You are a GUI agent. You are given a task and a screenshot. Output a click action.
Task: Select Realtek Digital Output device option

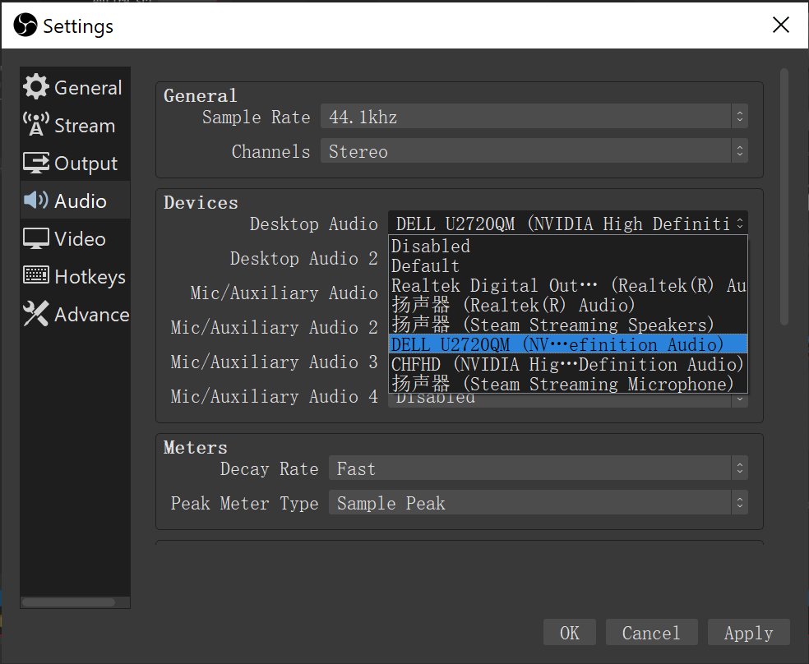(x=567, y=286)
